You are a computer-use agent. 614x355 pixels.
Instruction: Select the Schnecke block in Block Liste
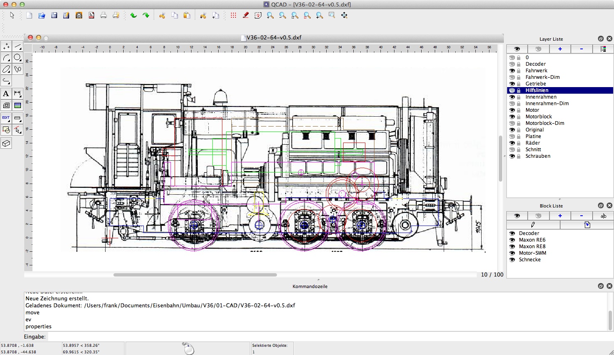[530, 260]
